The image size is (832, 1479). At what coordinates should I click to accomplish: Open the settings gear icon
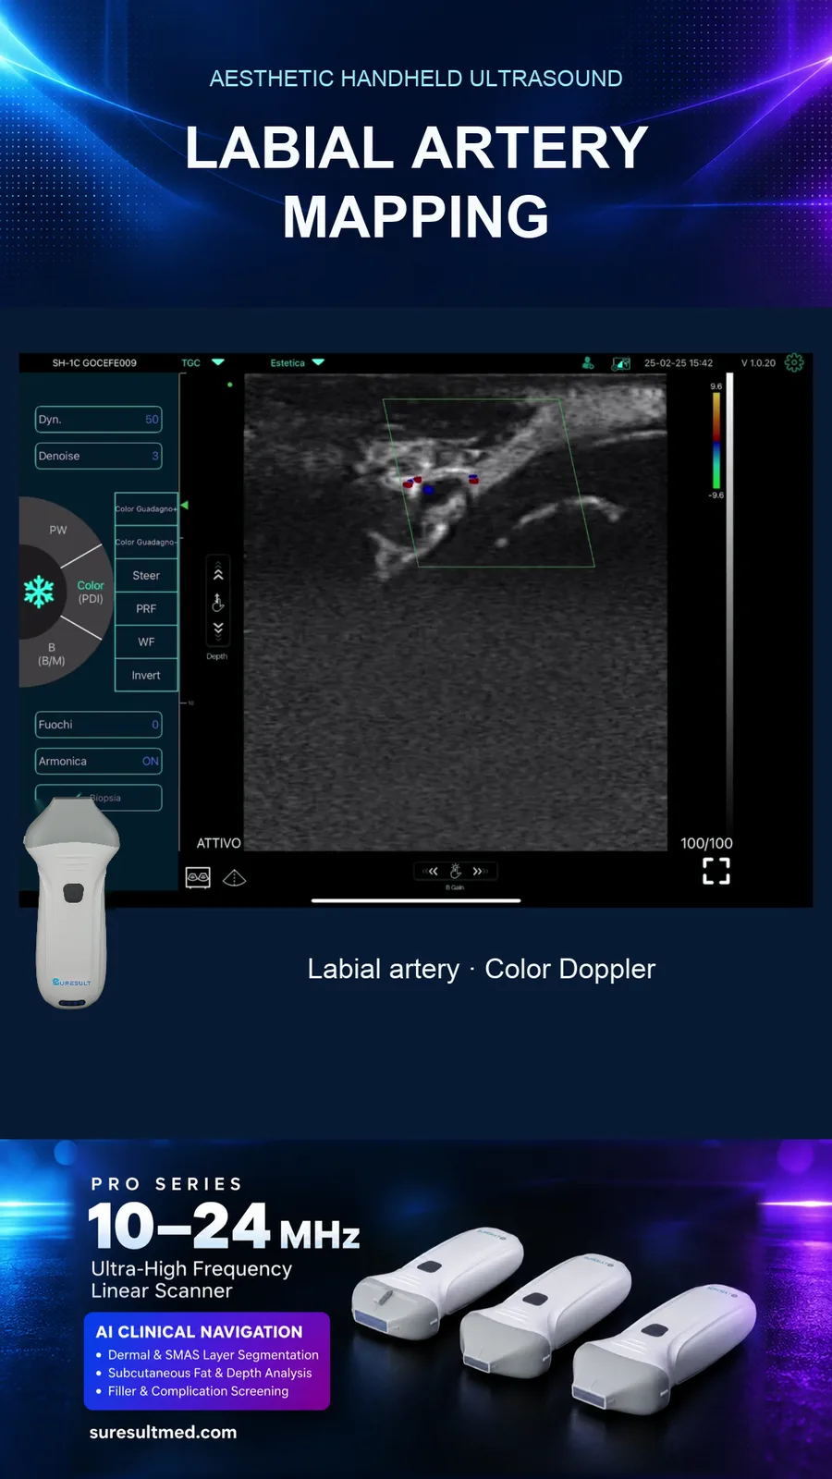pos(794,362)
